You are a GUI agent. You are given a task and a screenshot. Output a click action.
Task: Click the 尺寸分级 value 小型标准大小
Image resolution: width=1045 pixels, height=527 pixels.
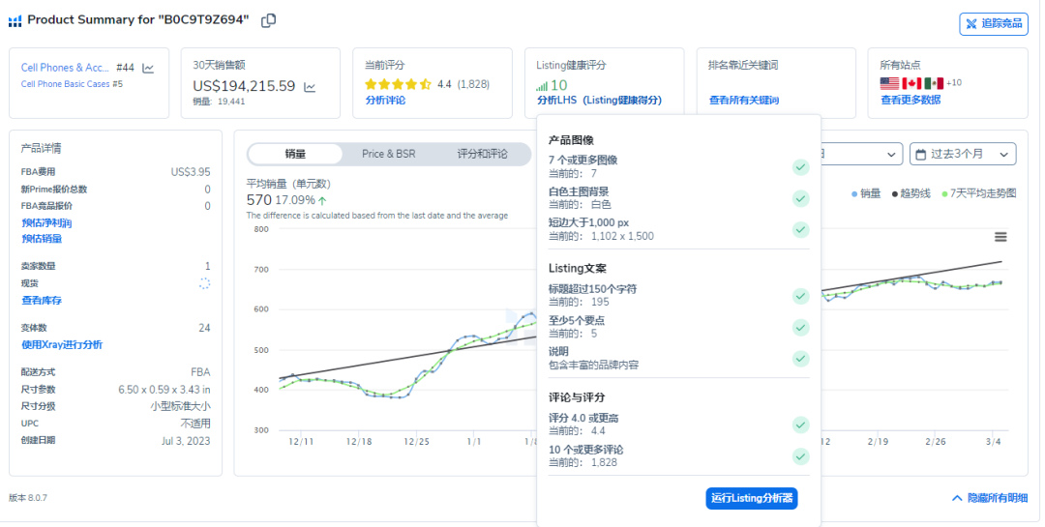click(x=181, y=406)
